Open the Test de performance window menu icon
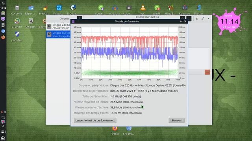 coord(73,21)
